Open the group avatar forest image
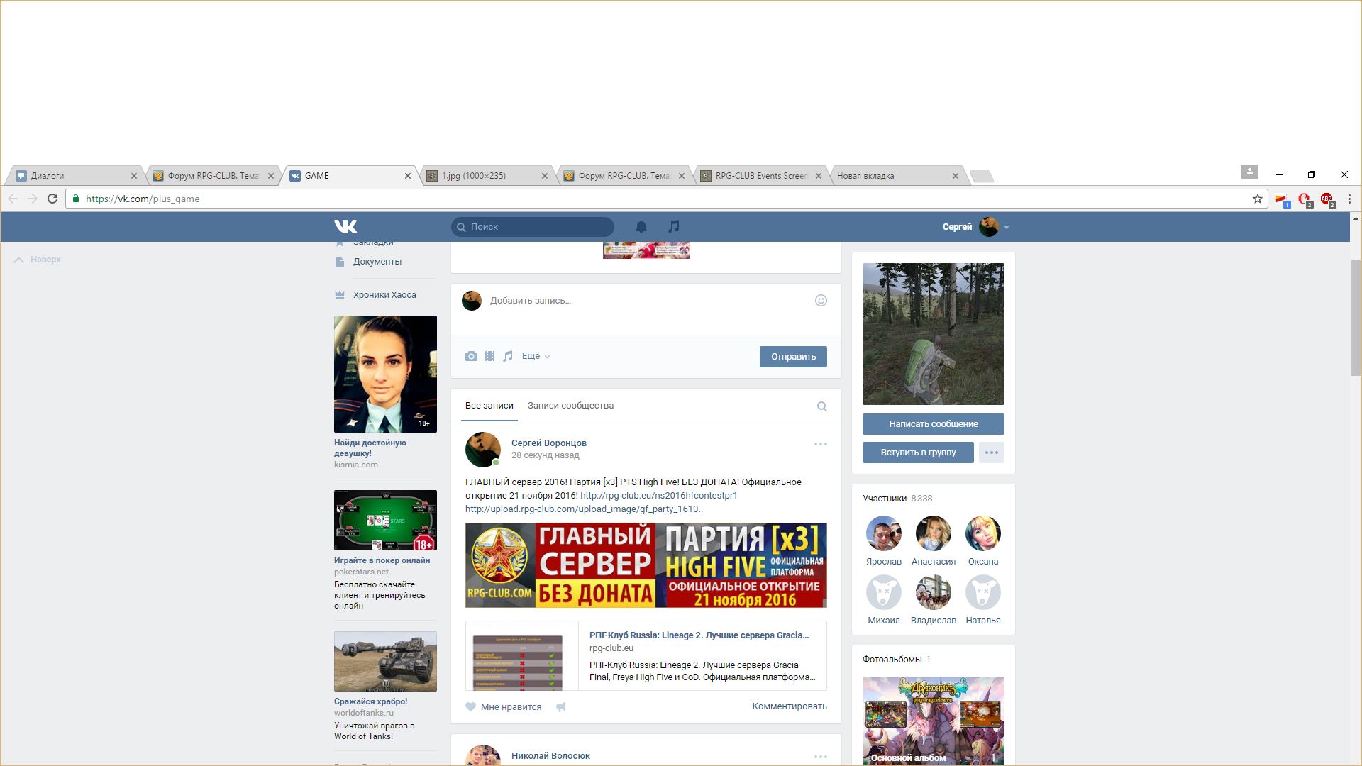This screenshot has height=766, width=1362. point(933,334)
